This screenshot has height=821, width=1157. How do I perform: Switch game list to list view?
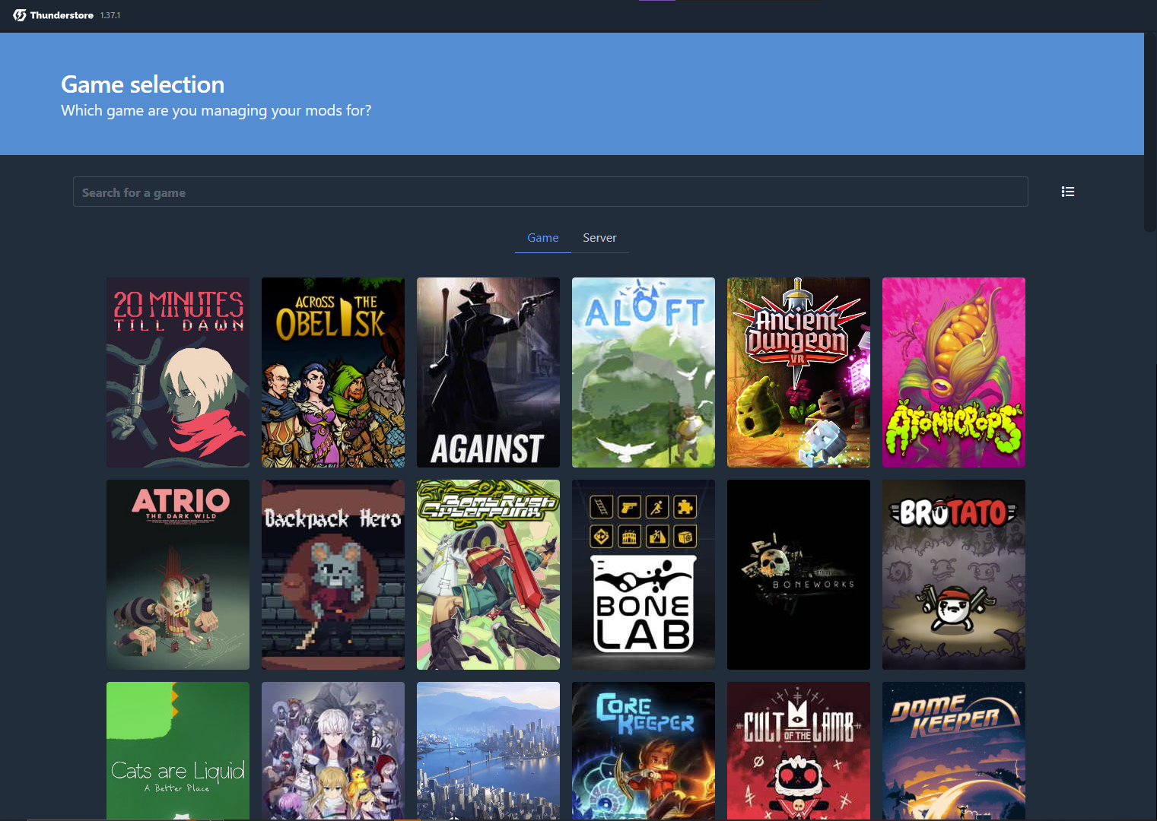tap(1068, 192)
